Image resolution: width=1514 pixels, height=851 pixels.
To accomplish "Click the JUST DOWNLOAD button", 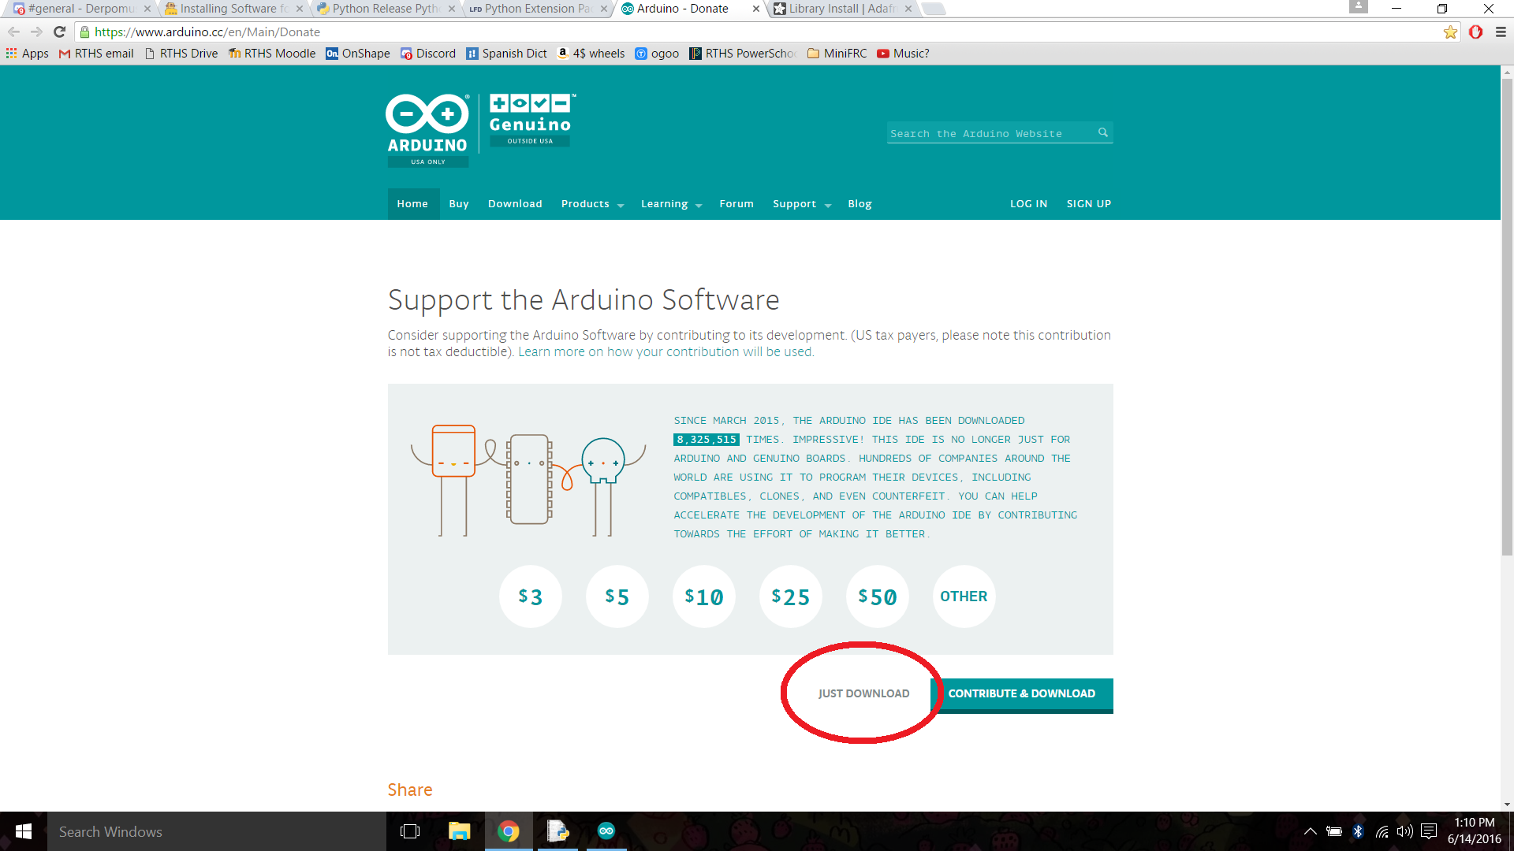I will tap(863, 693).
